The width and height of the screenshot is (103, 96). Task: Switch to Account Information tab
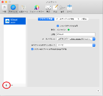[46, 19]
